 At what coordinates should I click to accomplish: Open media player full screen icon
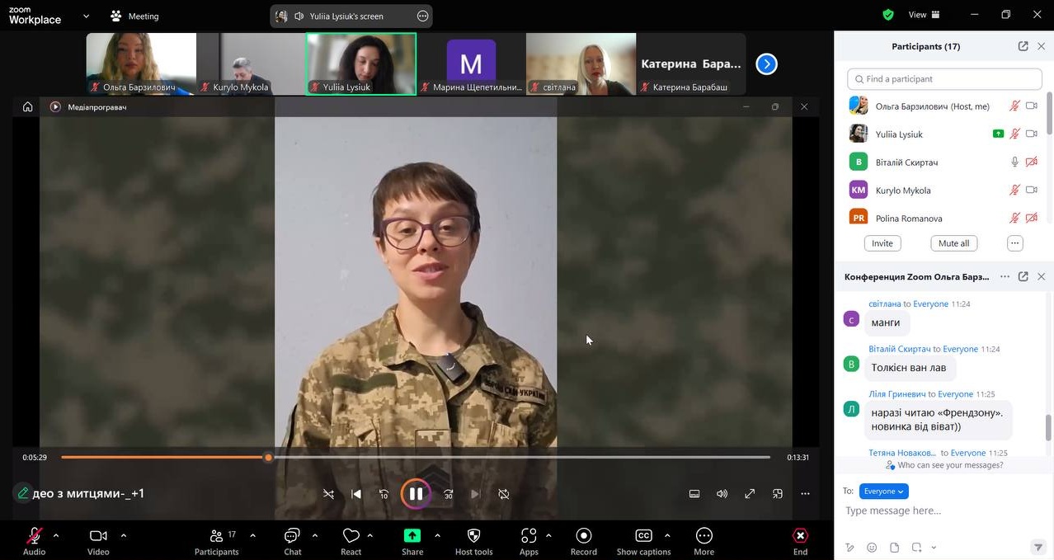click(750, 494)
